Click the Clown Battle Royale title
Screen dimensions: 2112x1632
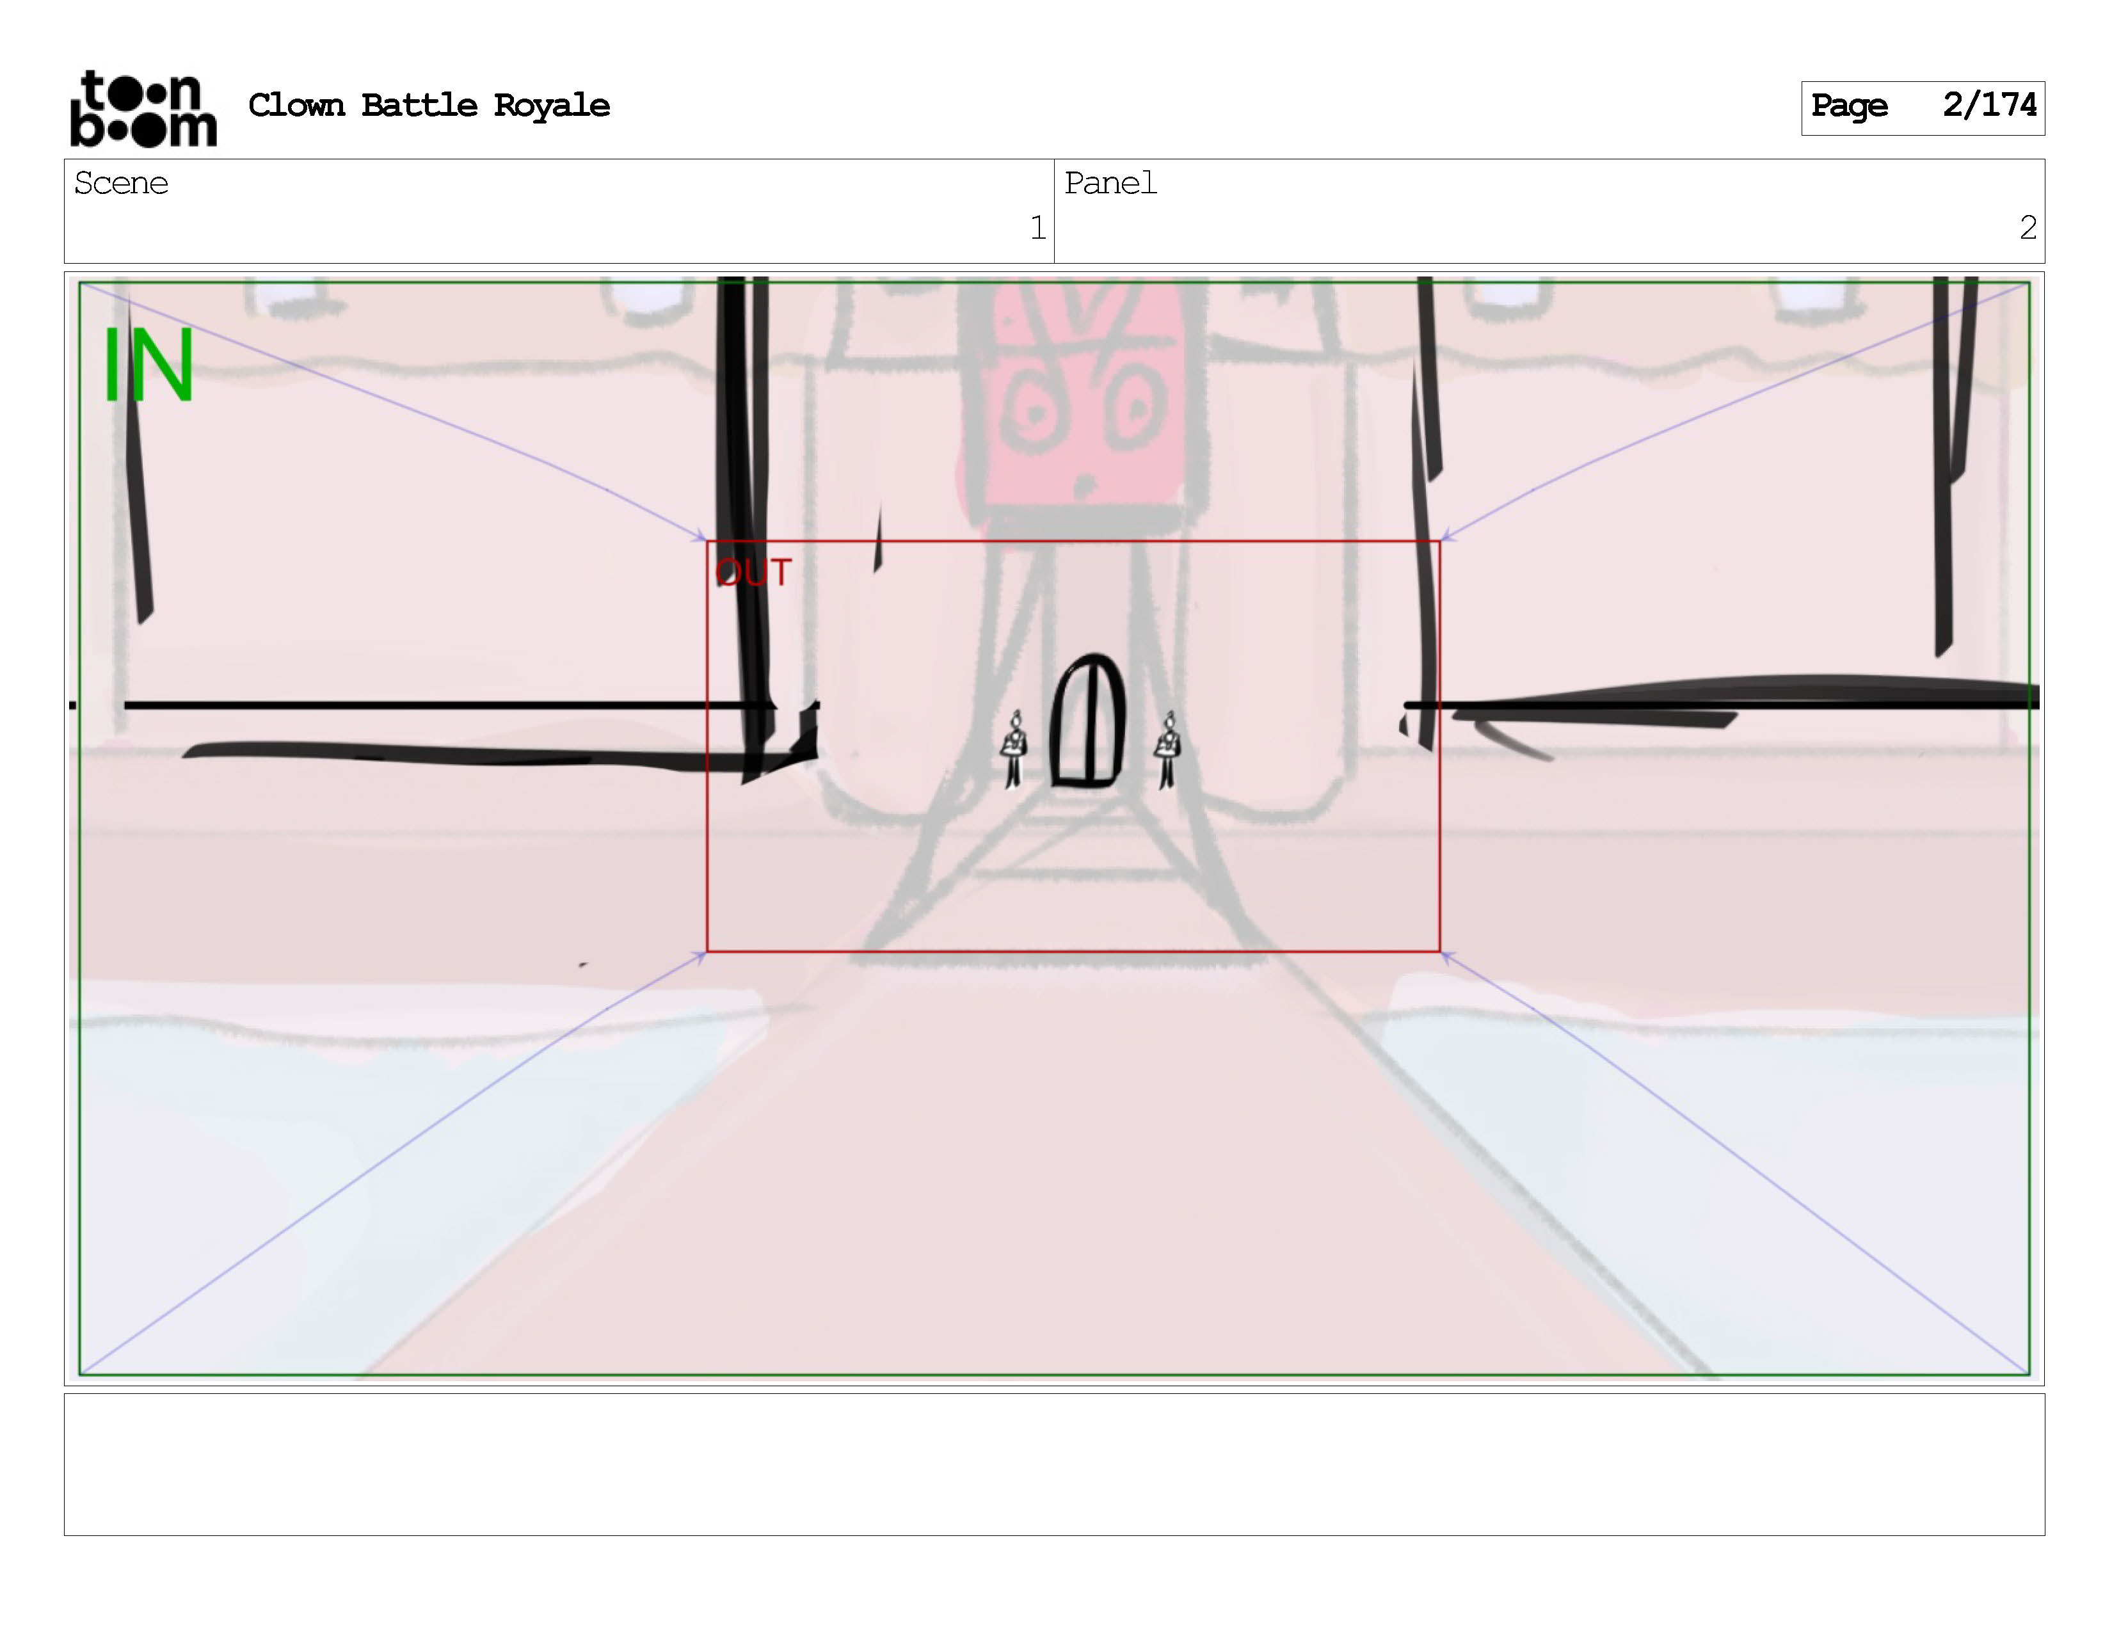coord(428,106)
